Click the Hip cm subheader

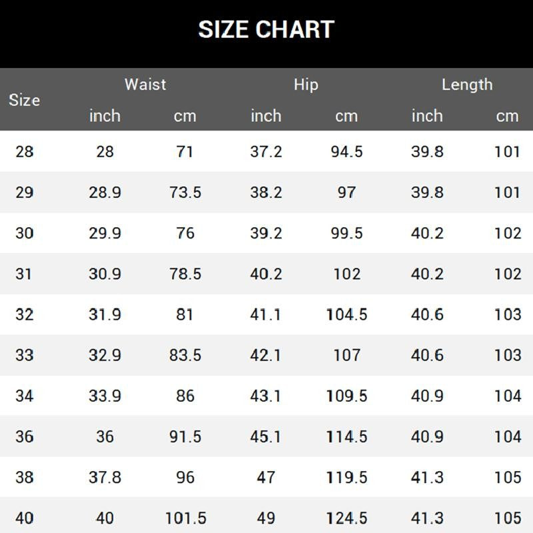(x=346, y=116)
